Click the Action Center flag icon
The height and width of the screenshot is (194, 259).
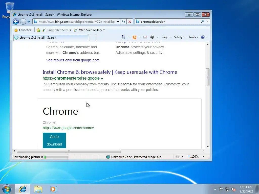coord(221,189)
